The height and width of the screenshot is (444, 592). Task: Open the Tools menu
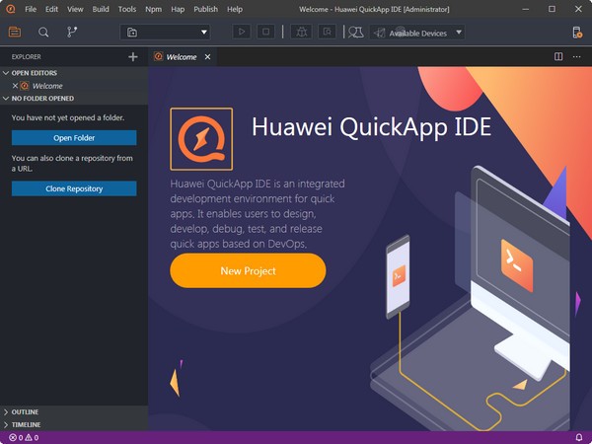pyautogui.click(x=127, y=9)
